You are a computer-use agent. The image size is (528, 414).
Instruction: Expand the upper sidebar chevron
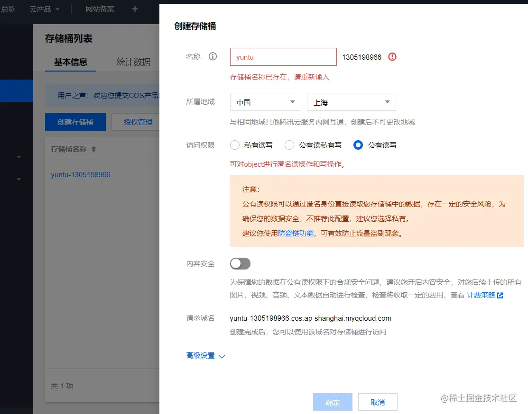19,157
